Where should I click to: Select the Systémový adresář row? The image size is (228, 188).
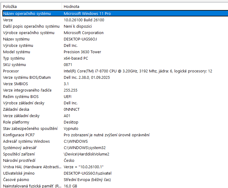115,148
